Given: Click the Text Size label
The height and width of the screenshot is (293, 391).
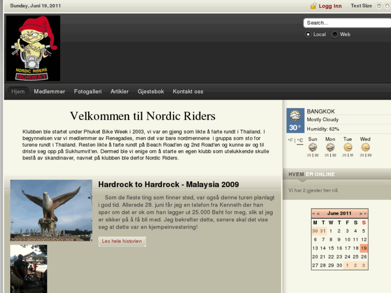Looking at the screenshot, I should 361,6.
